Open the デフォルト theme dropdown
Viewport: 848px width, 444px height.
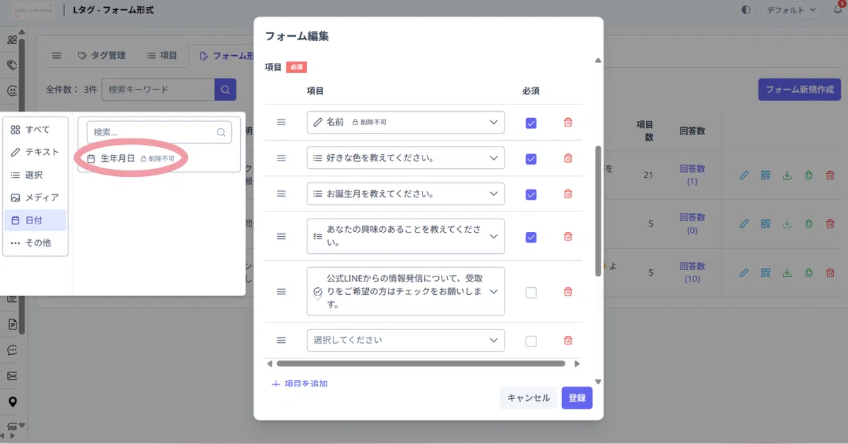tap(791, 10)
